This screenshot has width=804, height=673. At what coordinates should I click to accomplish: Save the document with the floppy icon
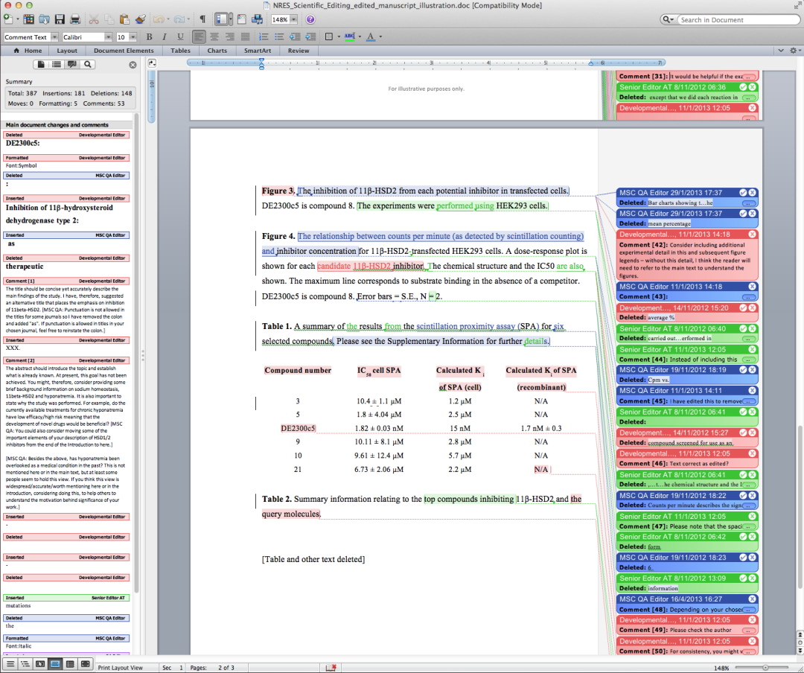tap(60, 19)
